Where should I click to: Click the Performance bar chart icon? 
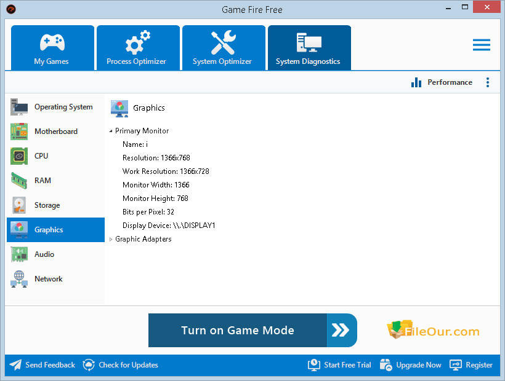(416, 82)
